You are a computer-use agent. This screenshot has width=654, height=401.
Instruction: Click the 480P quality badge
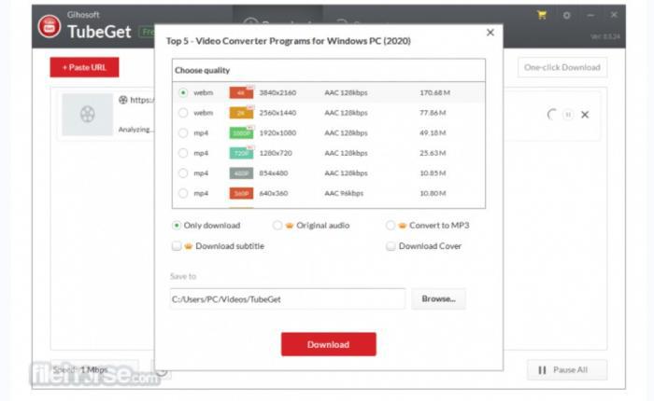[x=241, y=173]
